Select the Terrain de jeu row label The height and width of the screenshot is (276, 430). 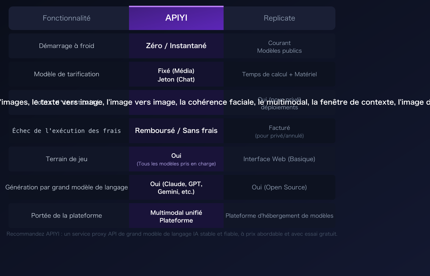67,159
